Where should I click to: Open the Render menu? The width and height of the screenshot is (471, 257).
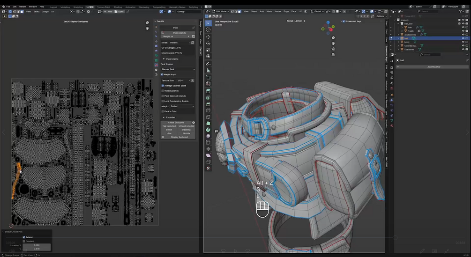(22, 7)
